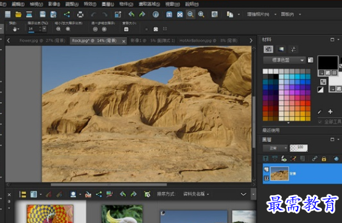The image size is (342, 223).
Task: Click the paste-as-new-image clipboard icon
Action: (x=230, y=15)
